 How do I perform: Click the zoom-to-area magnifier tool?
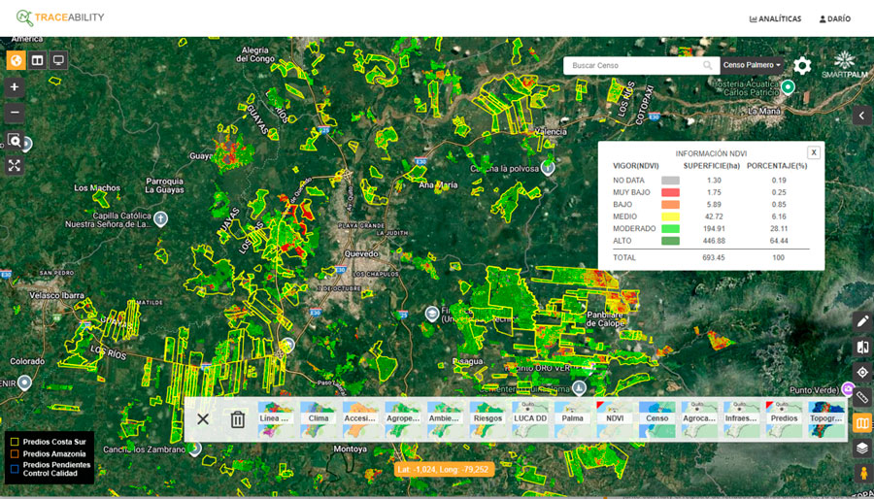pos(15,141)
